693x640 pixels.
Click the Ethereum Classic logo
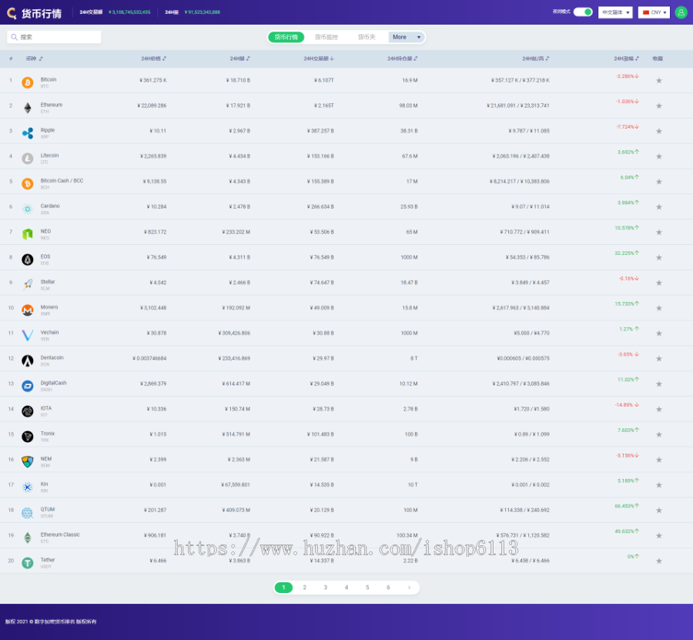tap(28, 538)
